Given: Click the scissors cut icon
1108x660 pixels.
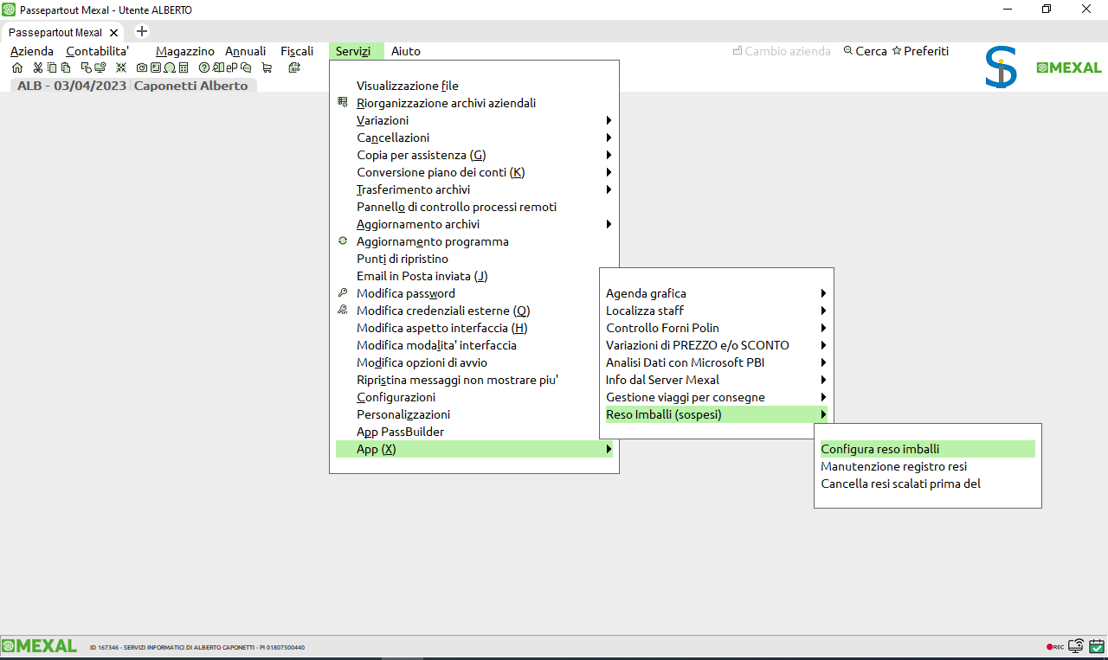Looking at the screenshot, I should coord(38,67).
